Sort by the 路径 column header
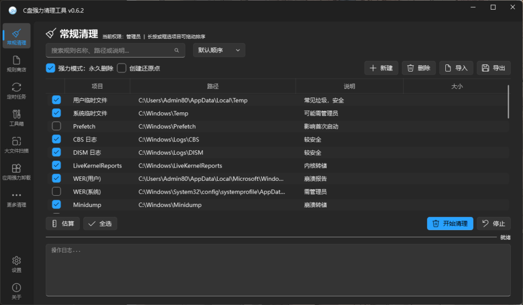 click(213, 86)
